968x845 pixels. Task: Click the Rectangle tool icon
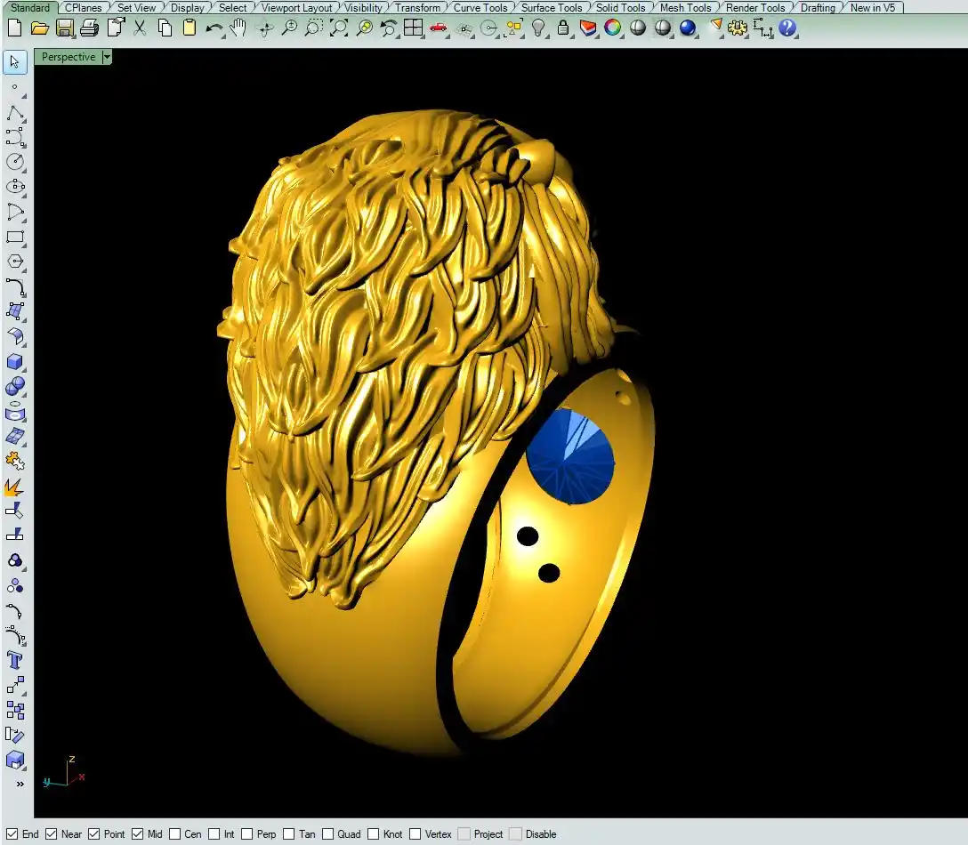point(15,237)
